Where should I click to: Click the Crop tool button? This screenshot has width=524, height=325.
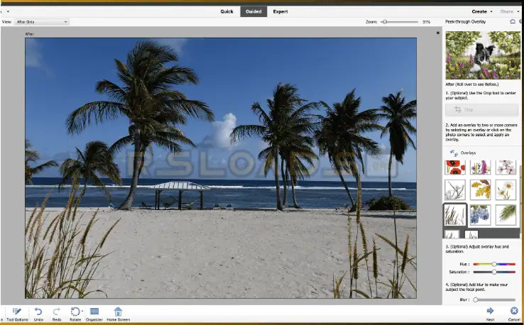pos(481,109)
